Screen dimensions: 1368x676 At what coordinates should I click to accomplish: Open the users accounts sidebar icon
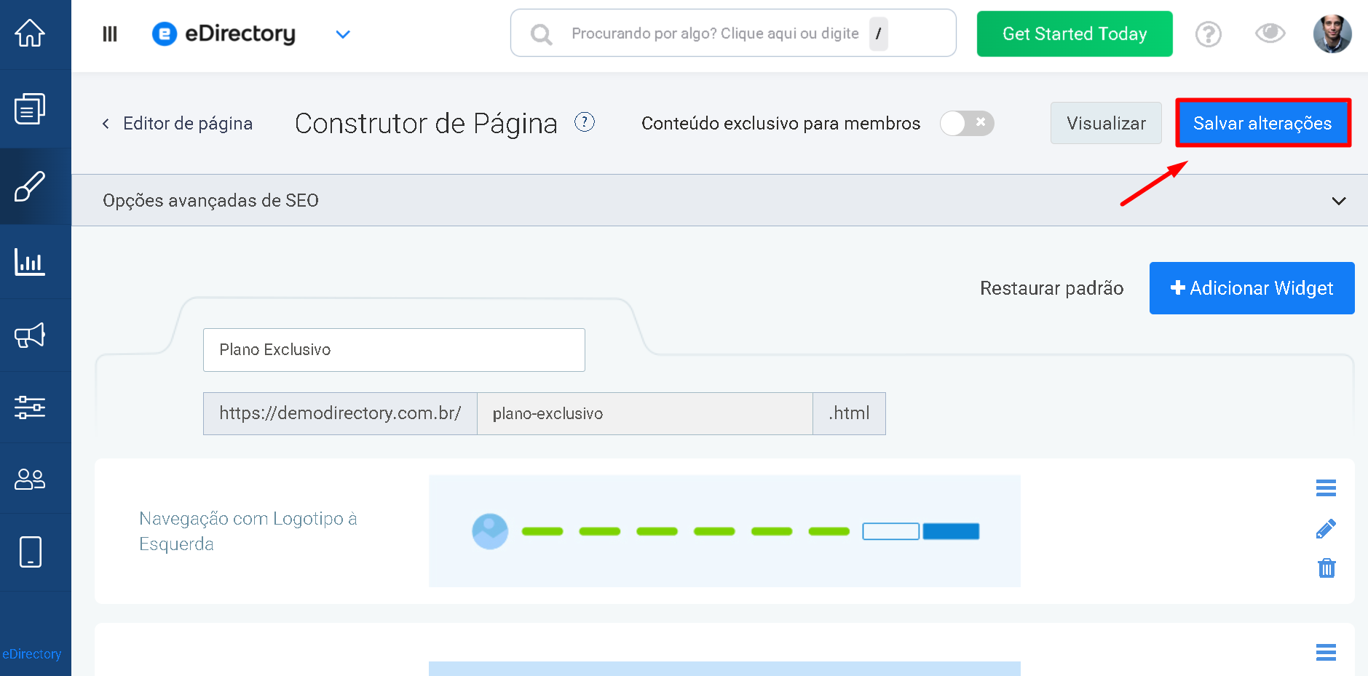click(x=30, y=479)
